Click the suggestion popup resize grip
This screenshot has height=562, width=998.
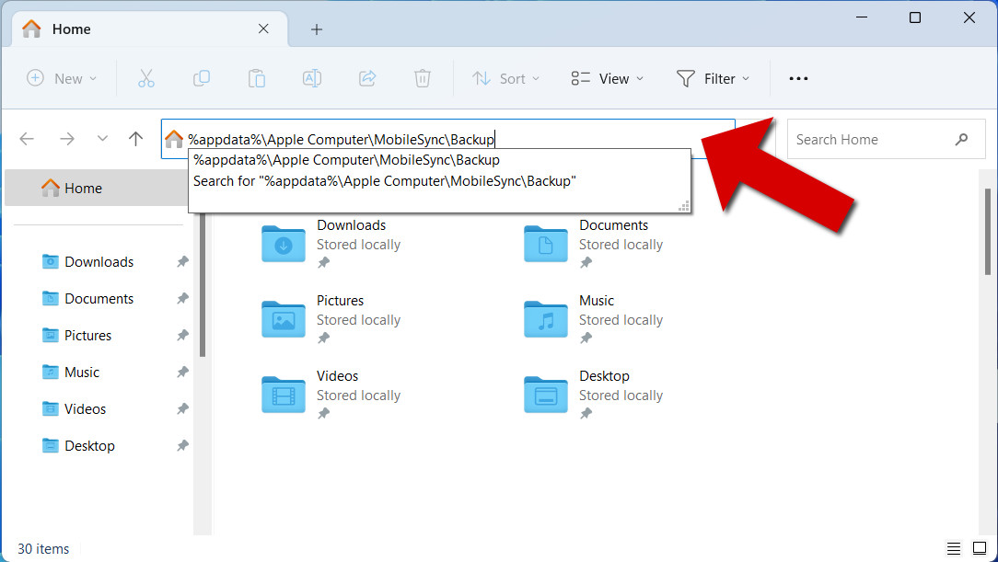tap(683, 206)
